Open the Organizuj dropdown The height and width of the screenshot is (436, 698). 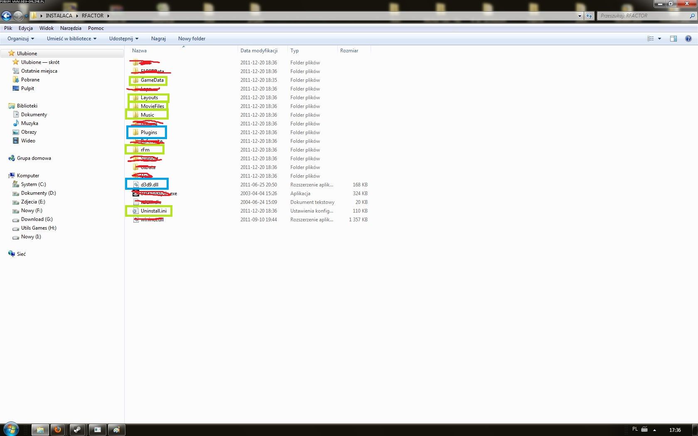click(21, 39)
